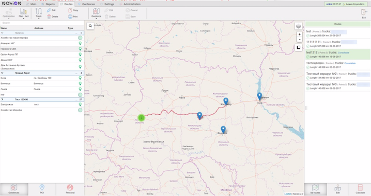Screen dimensions: 371x196
Task: Open the Administration tab
Action: [130, 4]
